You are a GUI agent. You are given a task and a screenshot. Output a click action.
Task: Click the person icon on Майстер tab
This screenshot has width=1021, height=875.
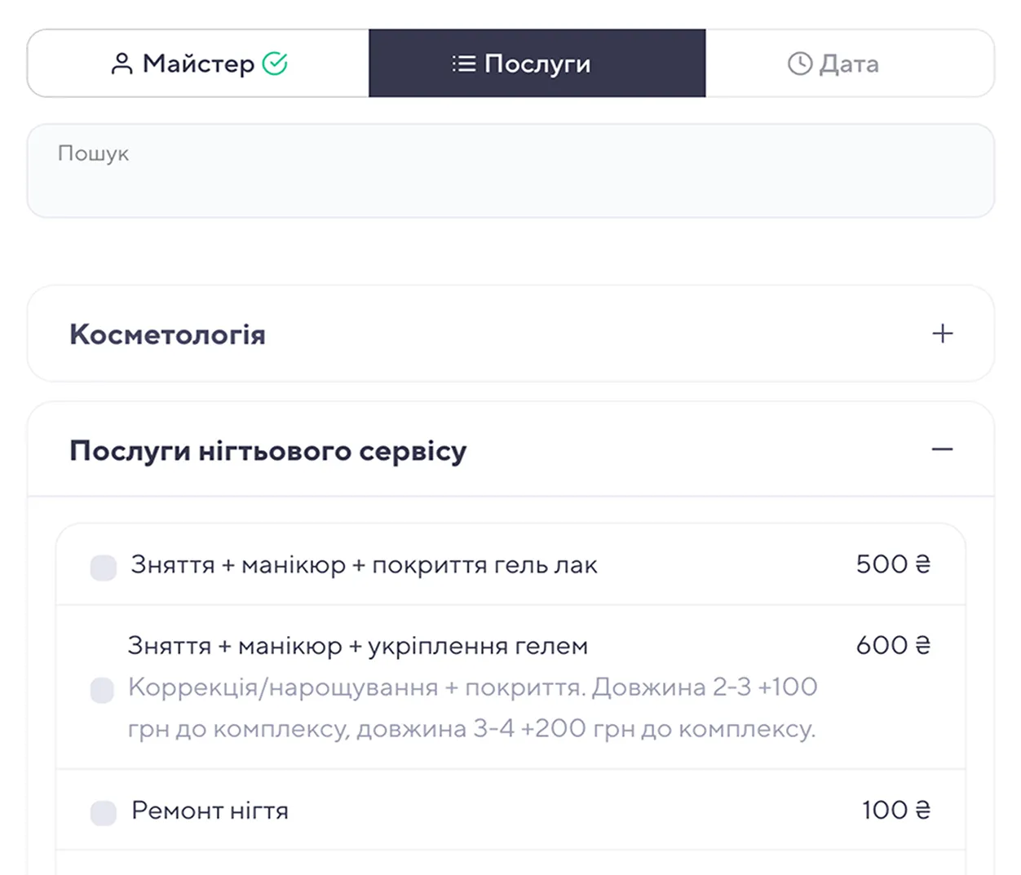(122, 64)
